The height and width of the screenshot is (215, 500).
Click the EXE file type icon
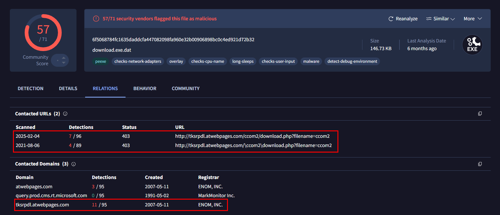coord(472,45)
